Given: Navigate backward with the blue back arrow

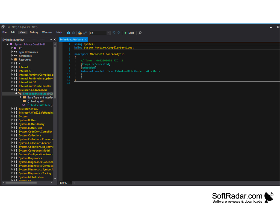Looking at the screenshot, I should point(68,33).
